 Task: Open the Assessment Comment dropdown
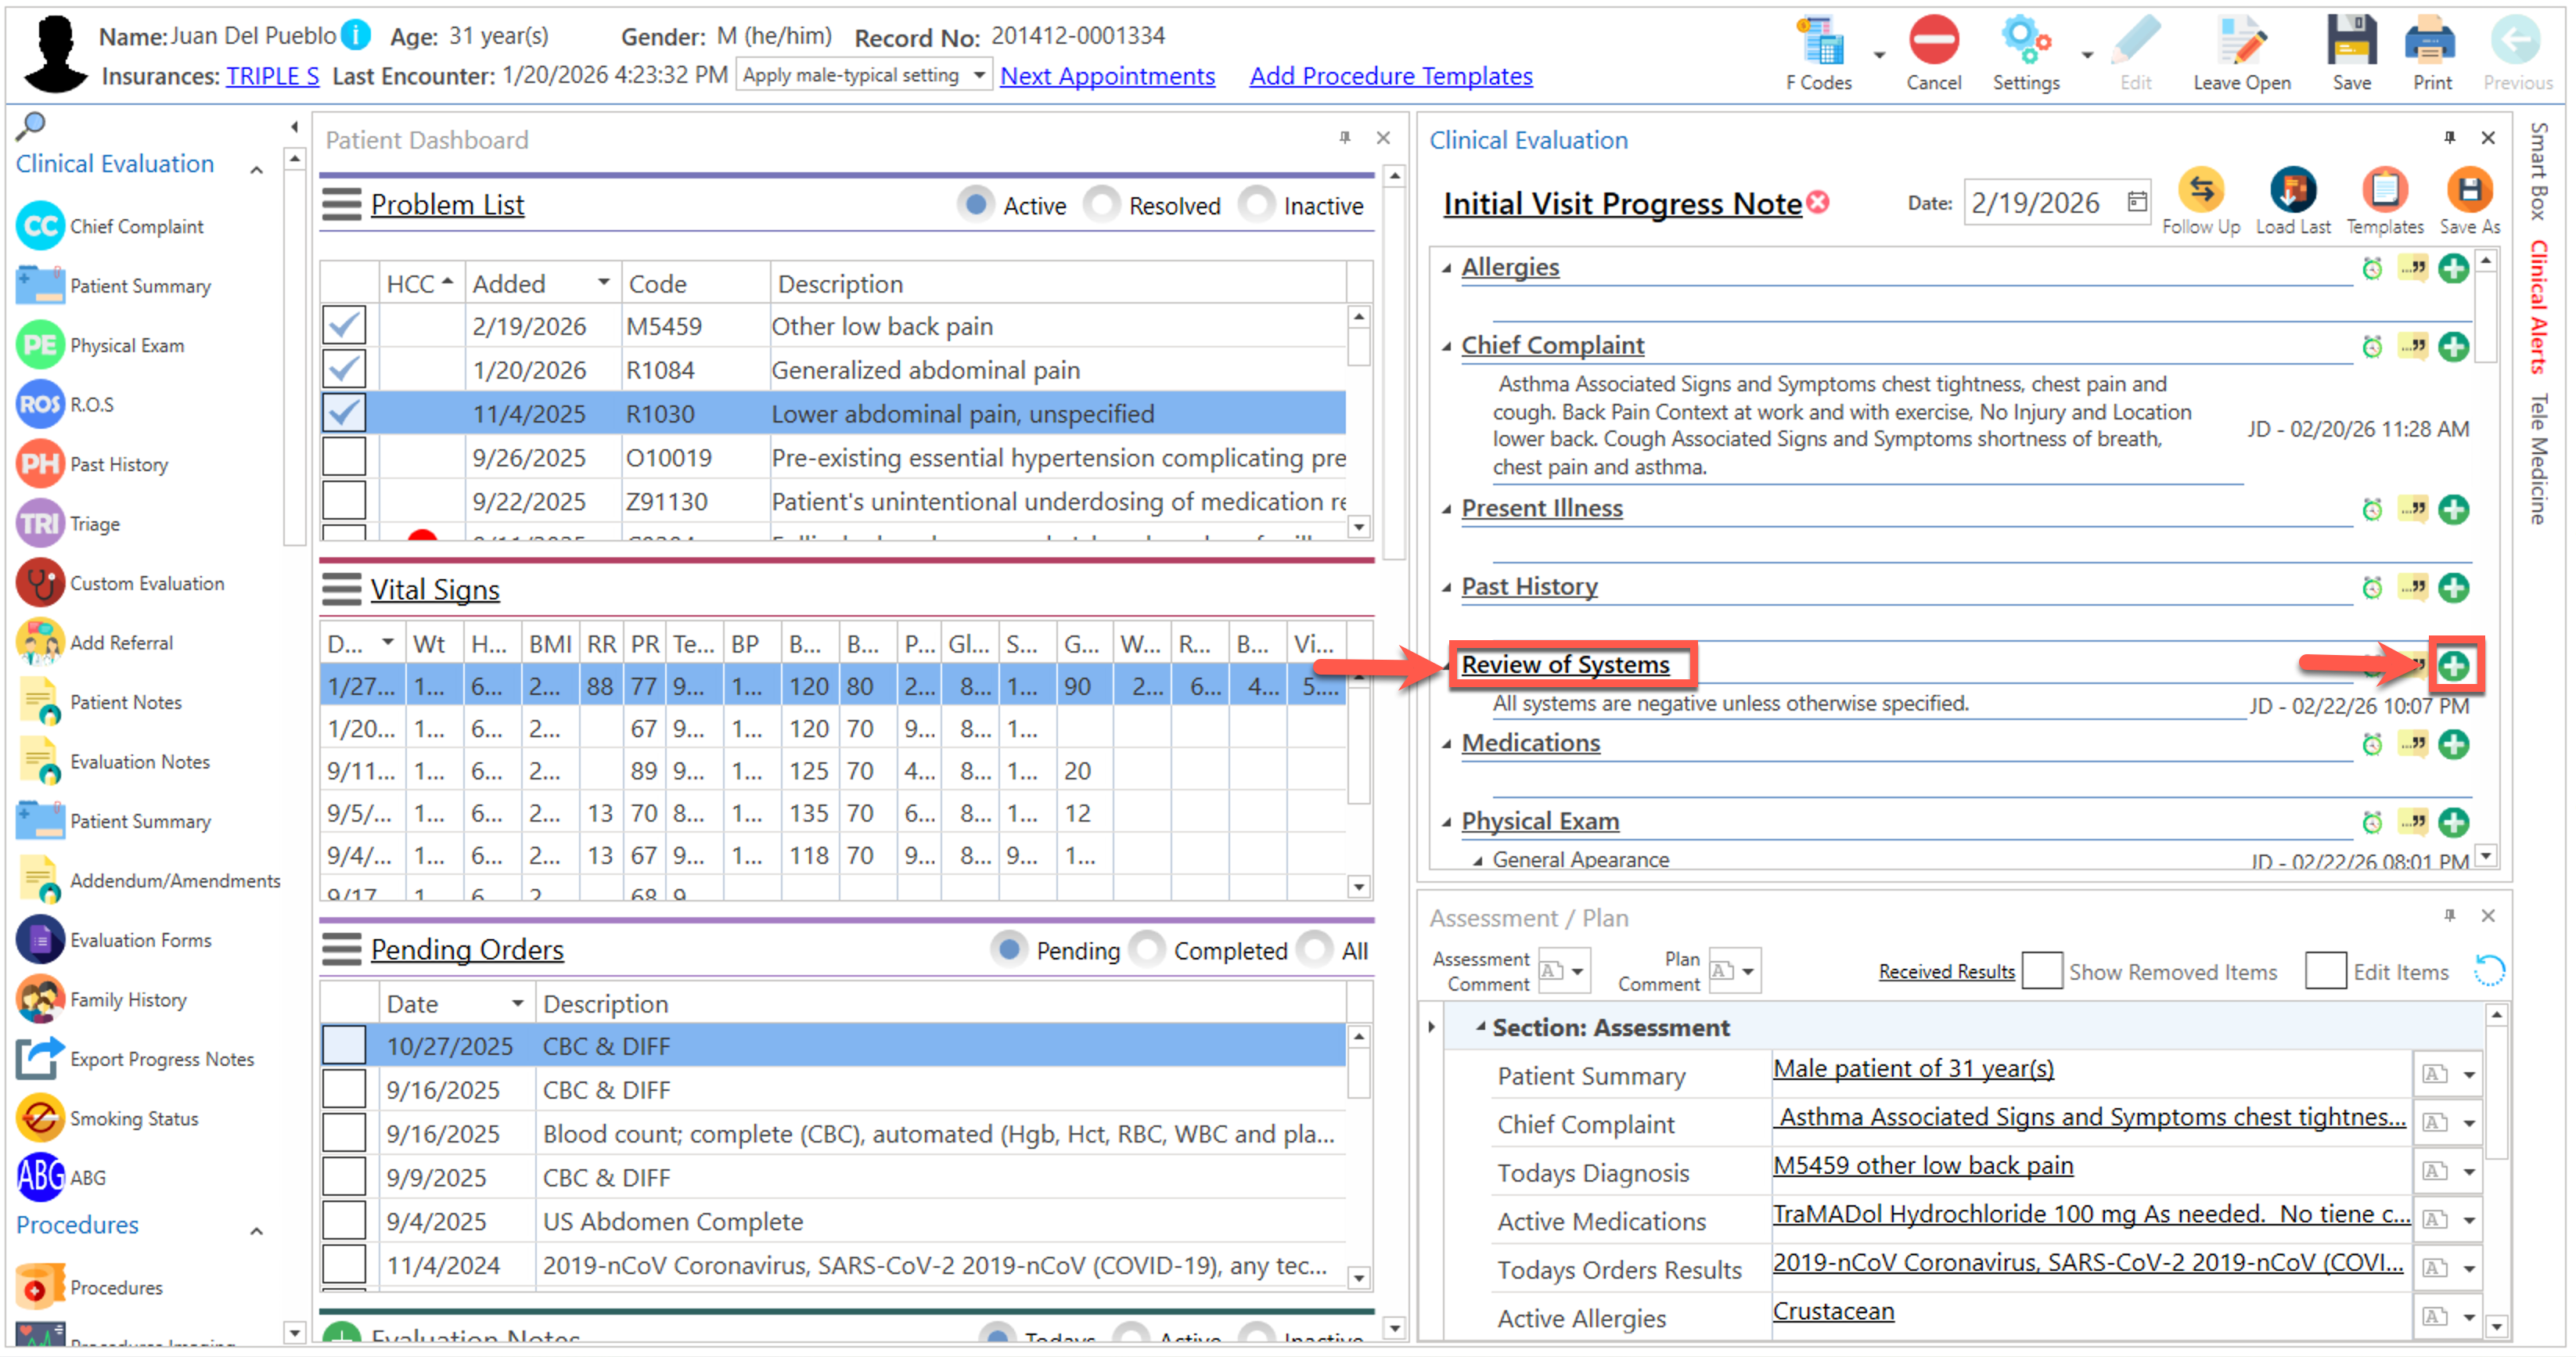(1576, 971)
